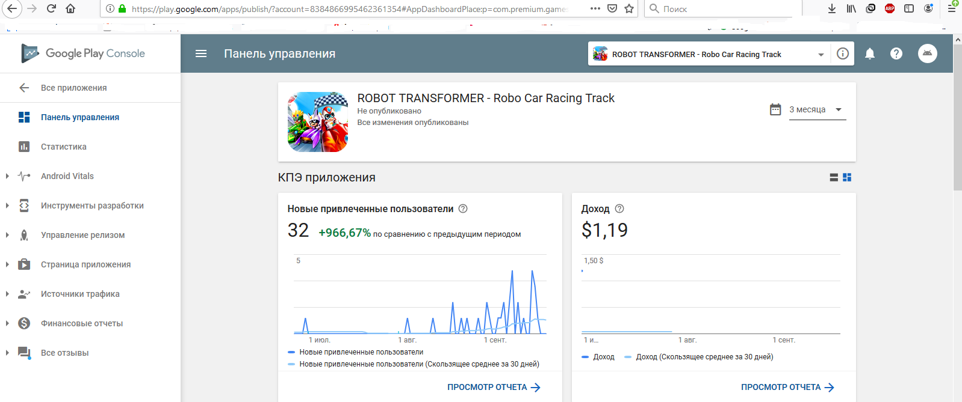Viewport: 962px width, 402px height.
Task: Go back to Все приложения
Action: point(90,88)
